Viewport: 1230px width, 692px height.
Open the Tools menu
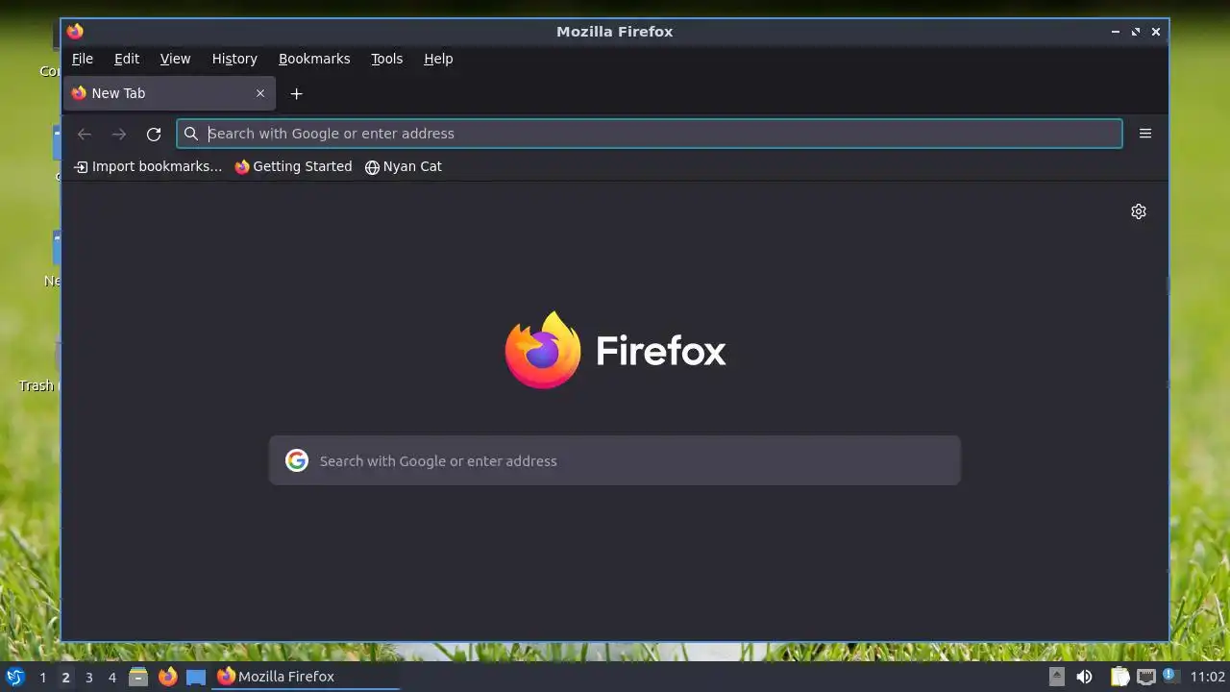387,59
